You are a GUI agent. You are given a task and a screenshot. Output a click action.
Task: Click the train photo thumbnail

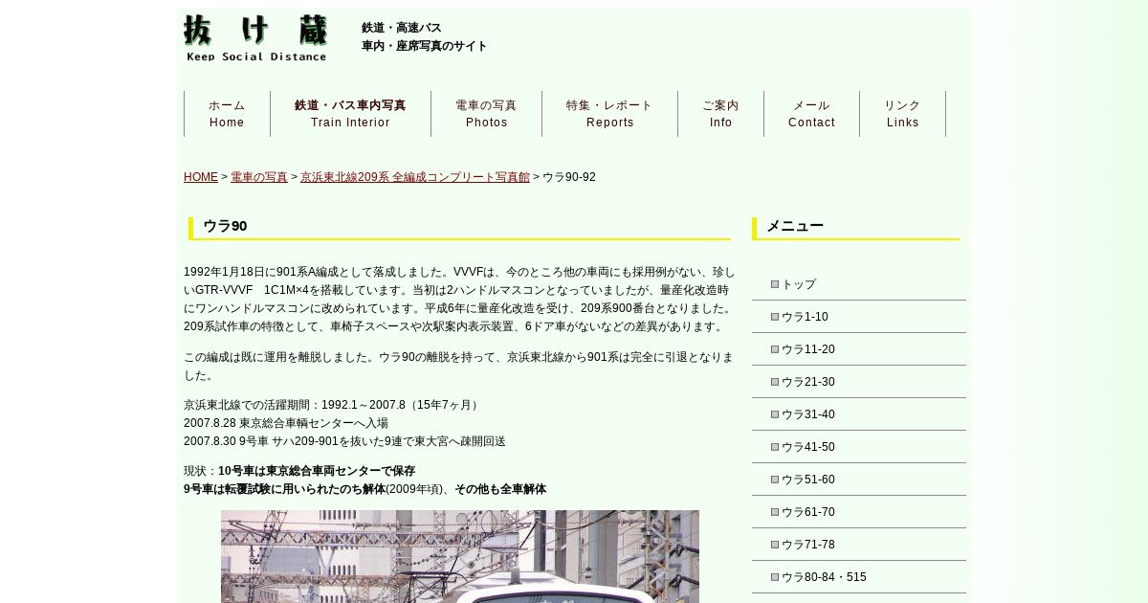point(460,556)
